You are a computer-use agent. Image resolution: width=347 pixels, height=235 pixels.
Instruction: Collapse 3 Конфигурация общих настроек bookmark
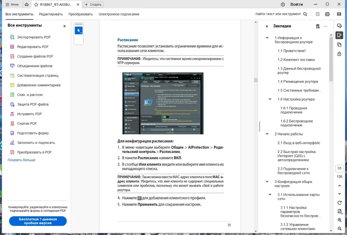[267, 182]
